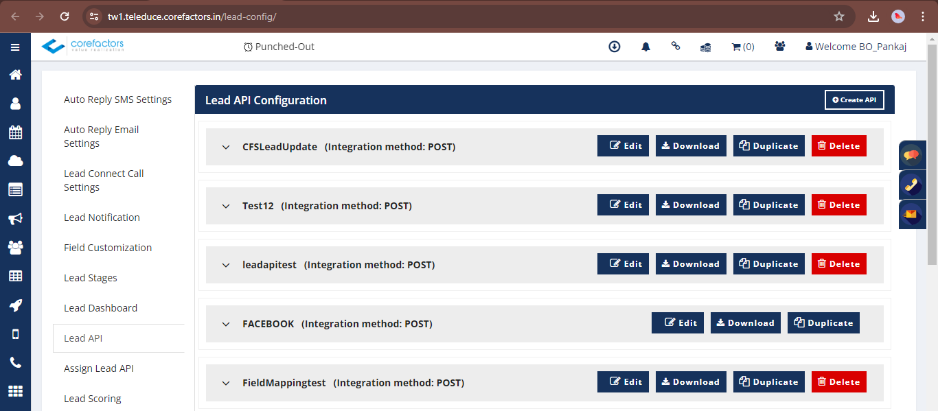Open the hamburger menu in left sidebar

click(x=15, y=47)
